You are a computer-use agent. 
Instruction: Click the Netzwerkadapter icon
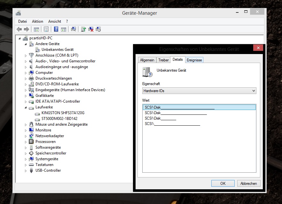[x=31, y=136]
